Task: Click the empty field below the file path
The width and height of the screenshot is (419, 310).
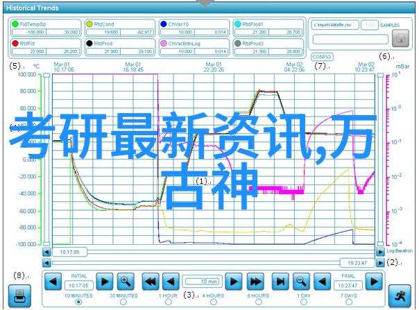Action: coord(350,40)
